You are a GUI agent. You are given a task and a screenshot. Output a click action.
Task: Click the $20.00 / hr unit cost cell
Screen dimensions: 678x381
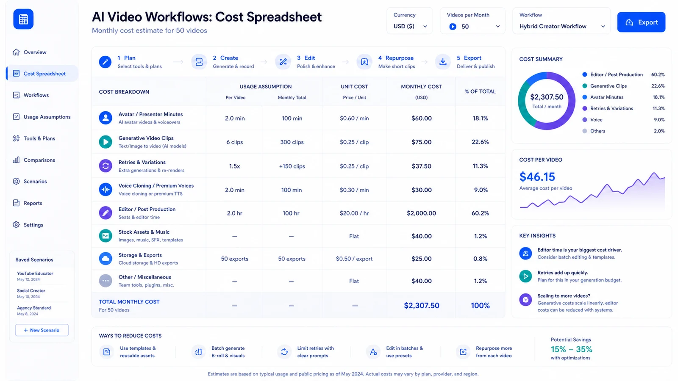point(354,213)
